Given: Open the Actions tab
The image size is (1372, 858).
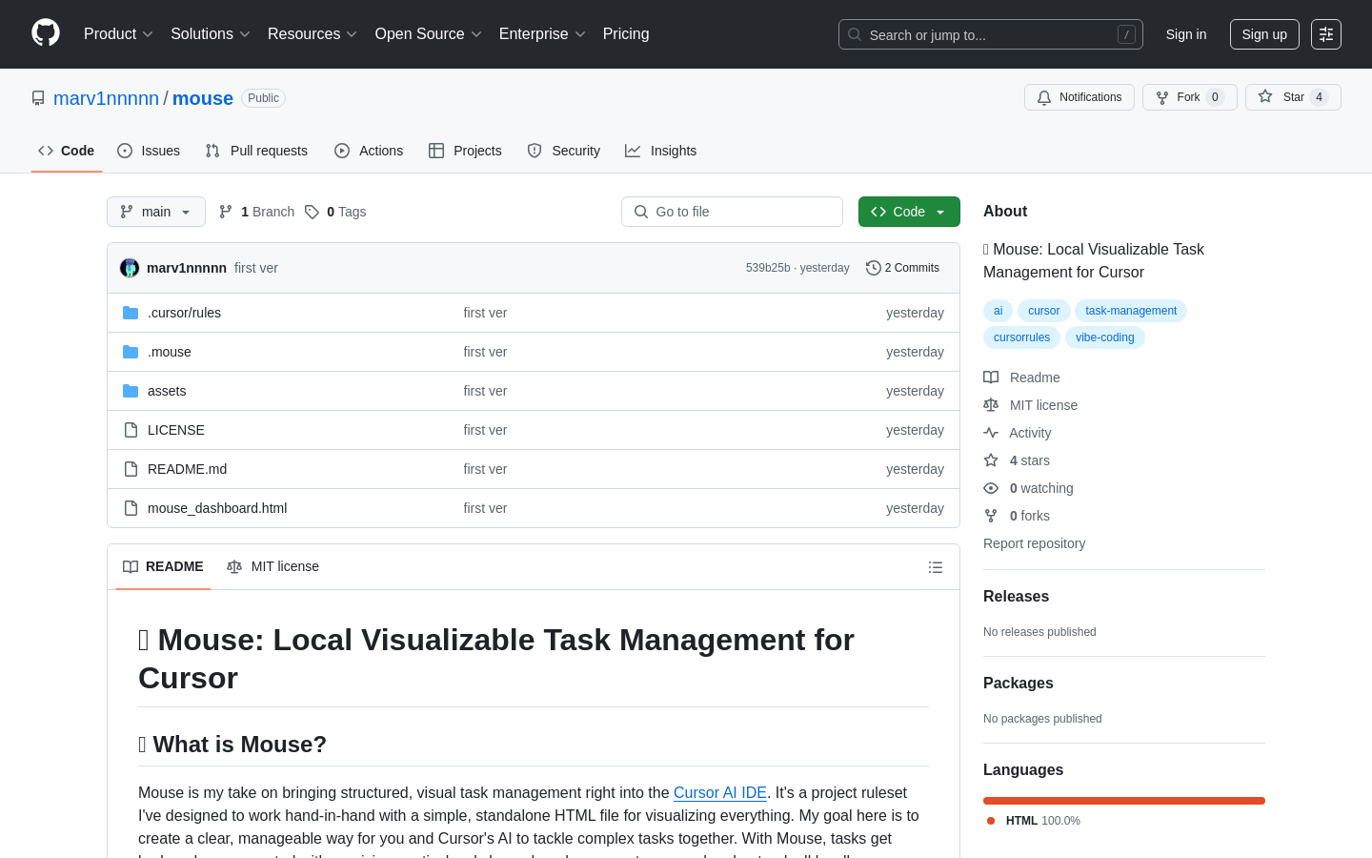Looking at the screenshot, I should (369, 151).
